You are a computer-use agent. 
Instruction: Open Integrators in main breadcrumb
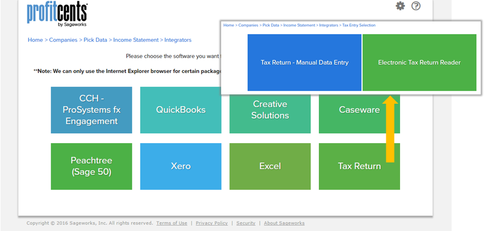[x=178, y=40]
